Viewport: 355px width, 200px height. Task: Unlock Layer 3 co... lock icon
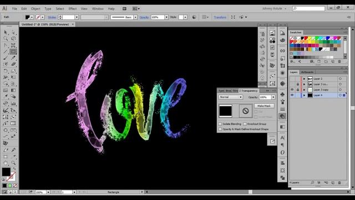pyautogui.click(x=298, y=84)
